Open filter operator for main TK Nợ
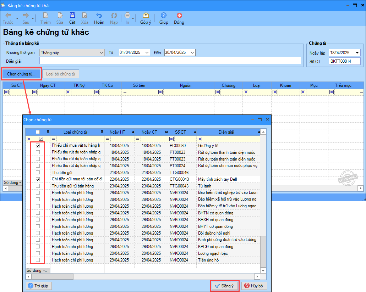366x292 pixels. 68,92
